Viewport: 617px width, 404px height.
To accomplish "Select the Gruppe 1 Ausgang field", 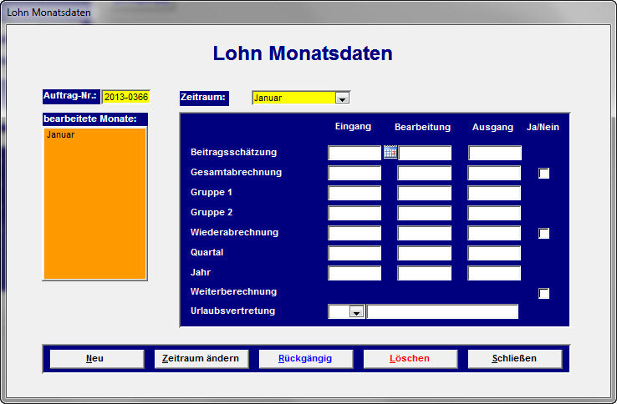I will [x=494, y=193].
